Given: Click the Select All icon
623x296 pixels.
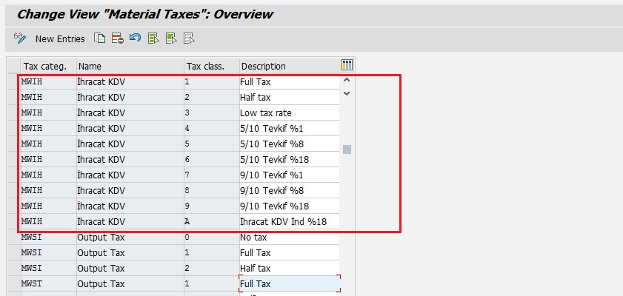Looking at the screenshot, I should pyautogui.click(x=153, y=38).
